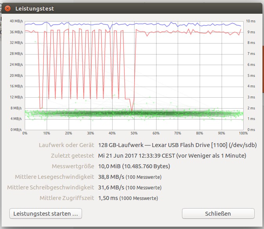The image size is (264, 229).
Task: Click the '40 MB/s' axis label
Action: point(16,21)
